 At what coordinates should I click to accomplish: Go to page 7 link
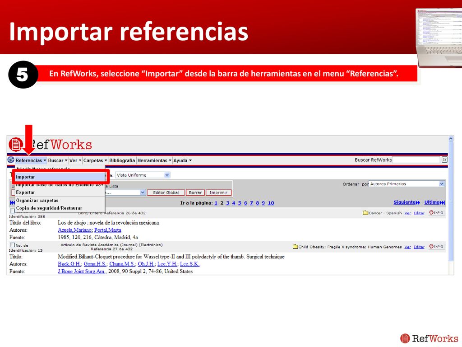pyautogui.click(x=251, y=203)
